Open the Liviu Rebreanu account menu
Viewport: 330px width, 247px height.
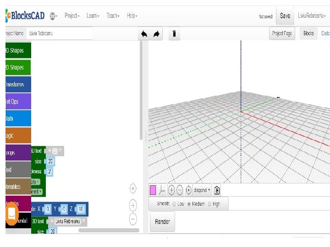pos(312,16)
